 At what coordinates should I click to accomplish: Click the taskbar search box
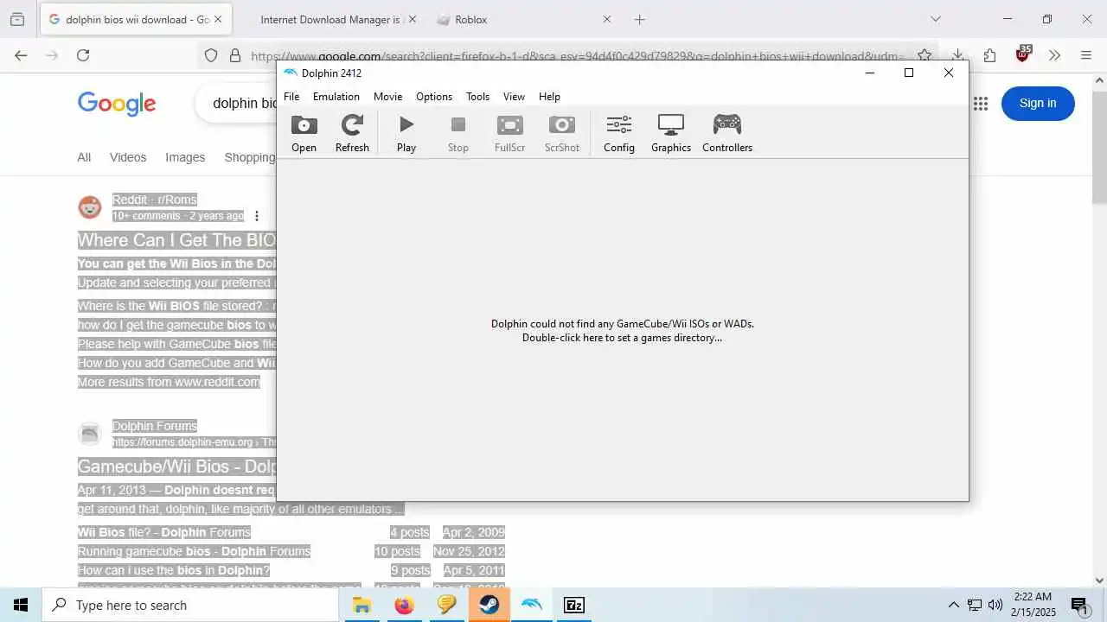190,605
